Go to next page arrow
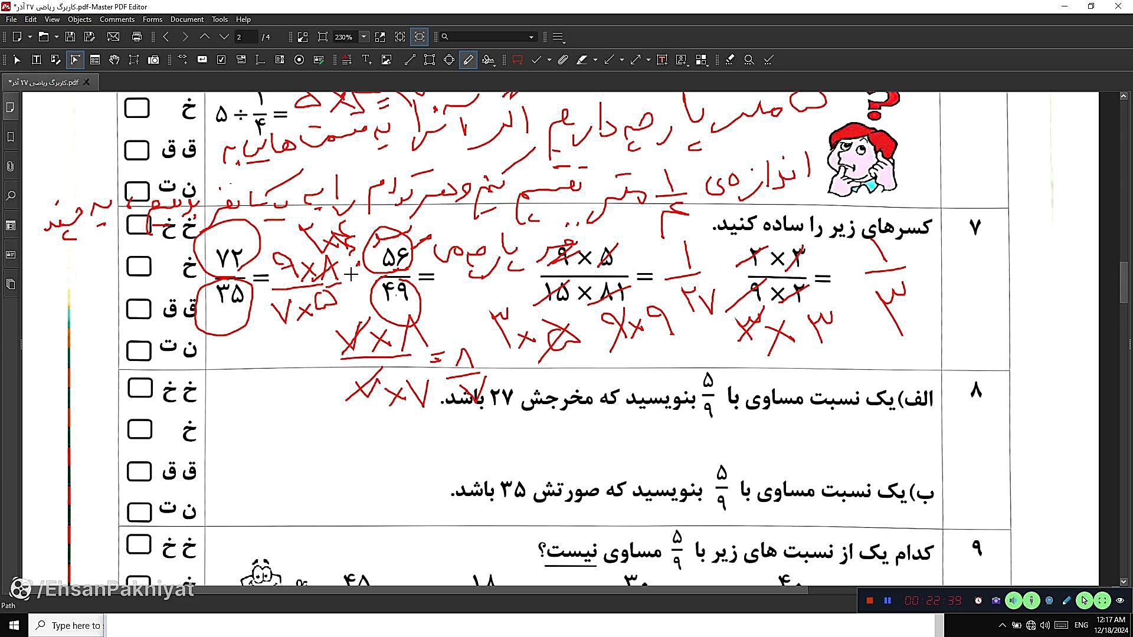The height and width of the screenshot is (637, 1133). click(224, 37)
